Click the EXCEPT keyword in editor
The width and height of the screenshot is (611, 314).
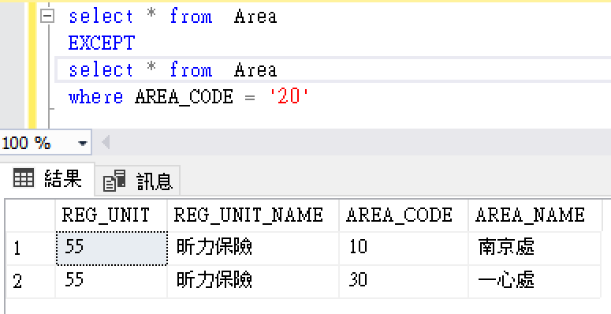click(x=102, y=43)
